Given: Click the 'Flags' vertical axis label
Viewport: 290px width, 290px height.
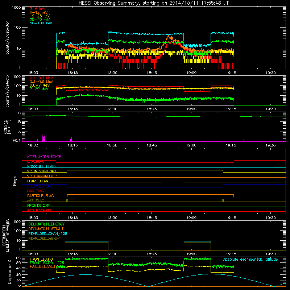Looking at the screenshot, I should 15,181.
